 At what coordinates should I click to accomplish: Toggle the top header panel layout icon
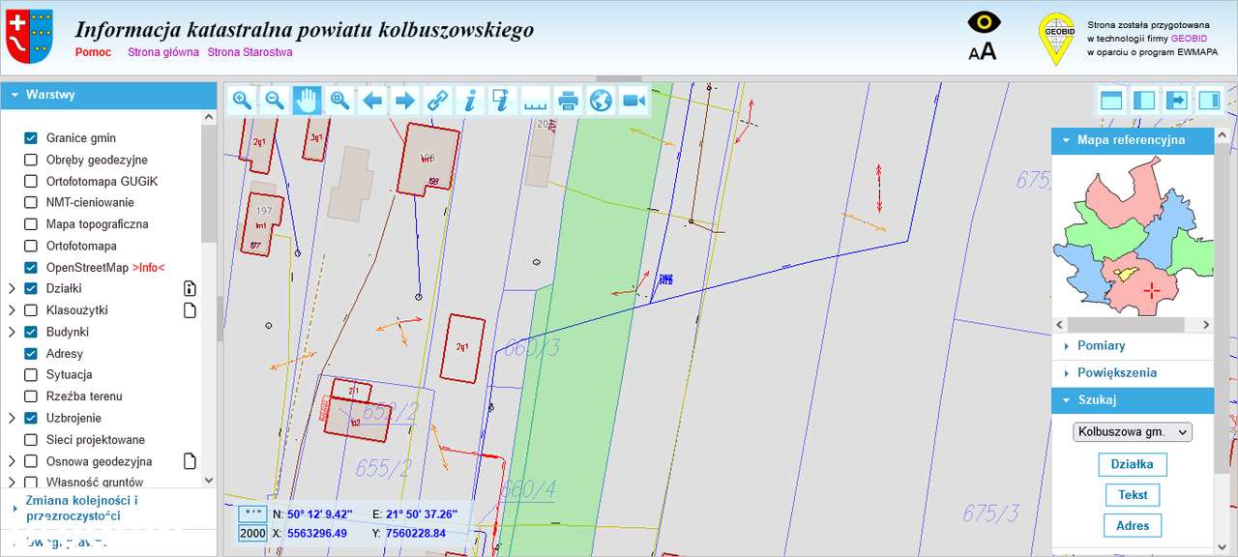point(1111,100)
